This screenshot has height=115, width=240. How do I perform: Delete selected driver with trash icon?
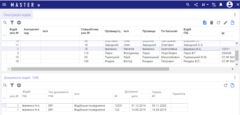click(x=211, y=23)
